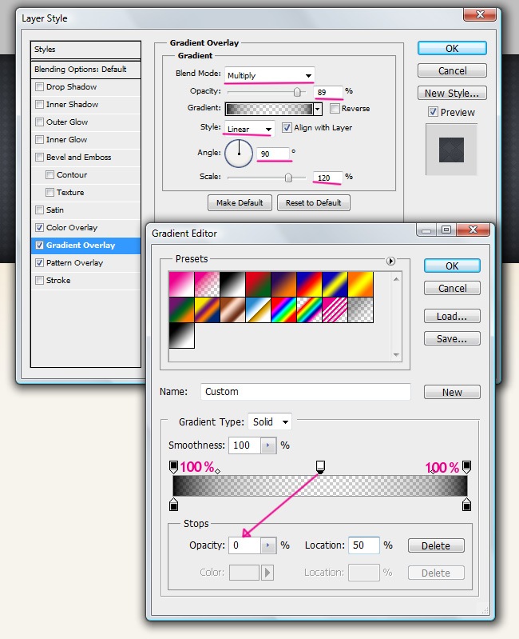Choose the pink diagonal stripes preset
This screenshot has height=639, width=519.
coord(335,310)
